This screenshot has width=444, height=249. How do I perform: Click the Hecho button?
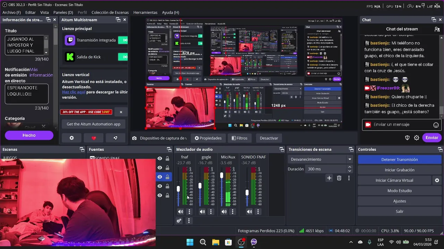pos(29,135)
